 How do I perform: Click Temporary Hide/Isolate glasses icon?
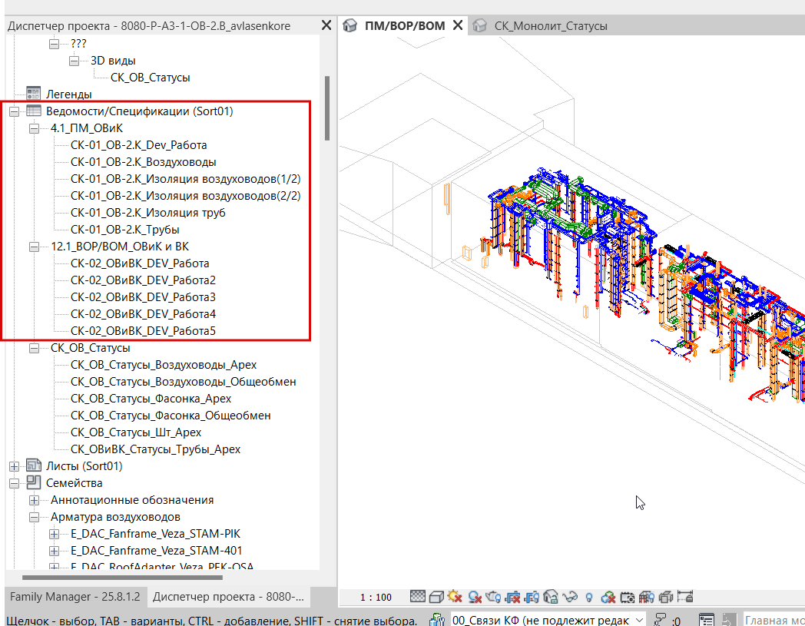tap(570, 596)
